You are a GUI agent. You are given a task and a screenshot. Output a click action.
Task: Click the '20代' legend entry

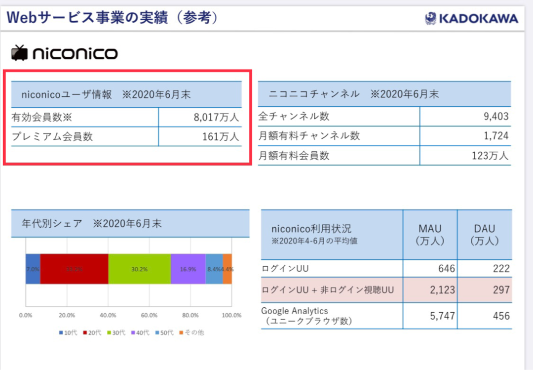92,332
